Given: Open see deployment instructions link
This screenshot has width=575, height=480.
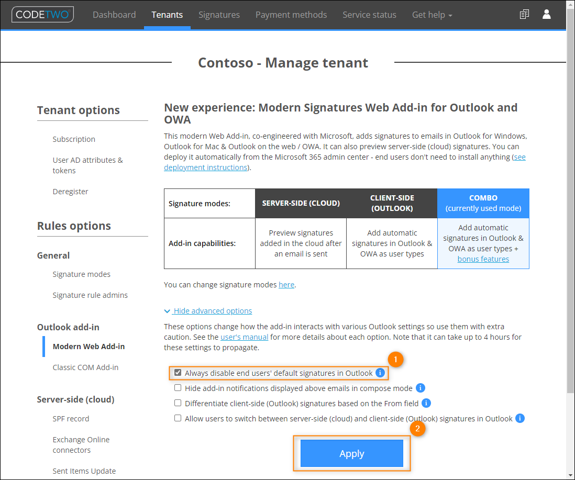Looking at the screenshot, I should 206,168.
